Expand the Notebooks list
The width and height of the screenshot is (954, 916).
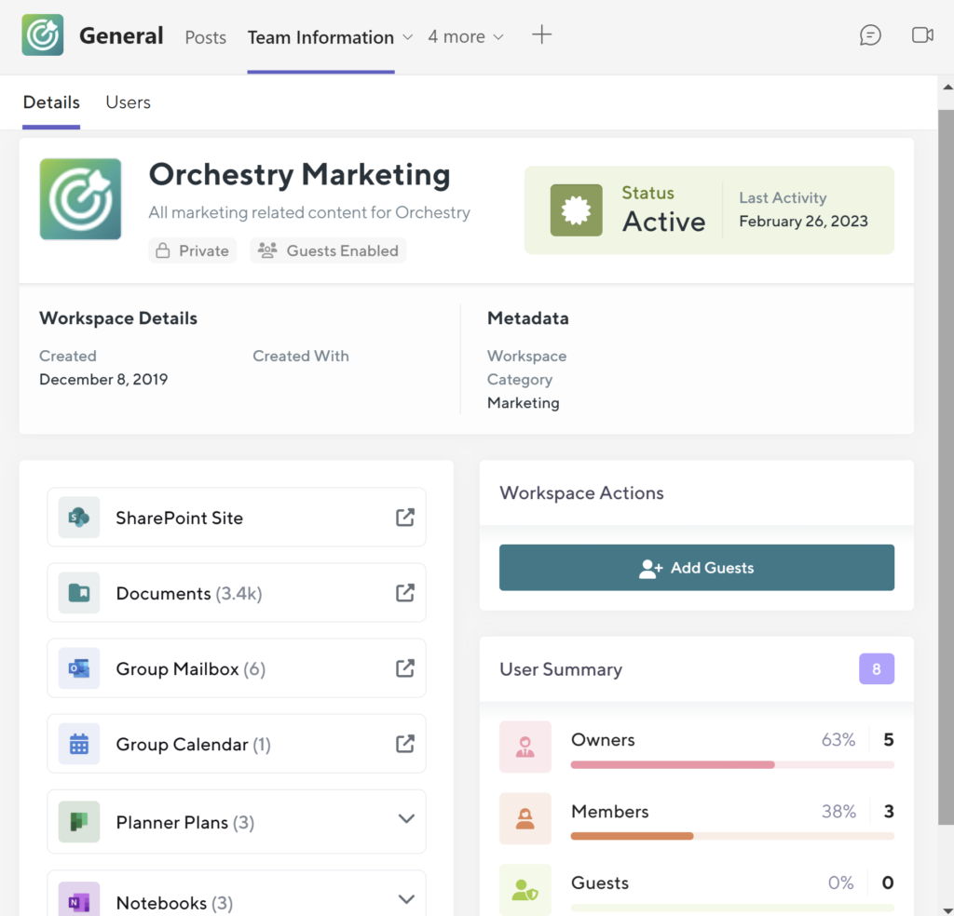point(406,899)
